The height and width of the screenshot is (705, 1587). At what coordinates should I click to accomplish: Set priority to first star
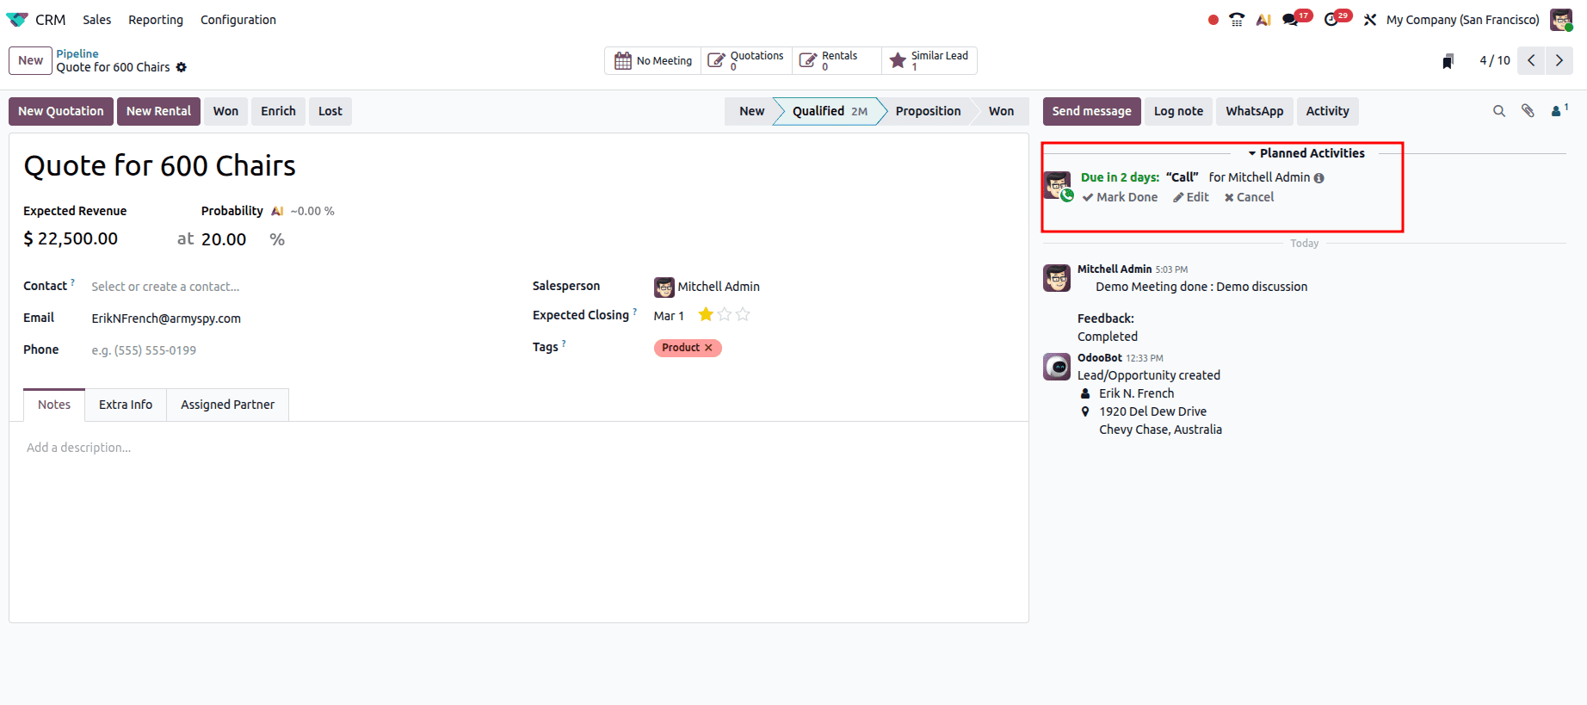click(x=706, y=315)
